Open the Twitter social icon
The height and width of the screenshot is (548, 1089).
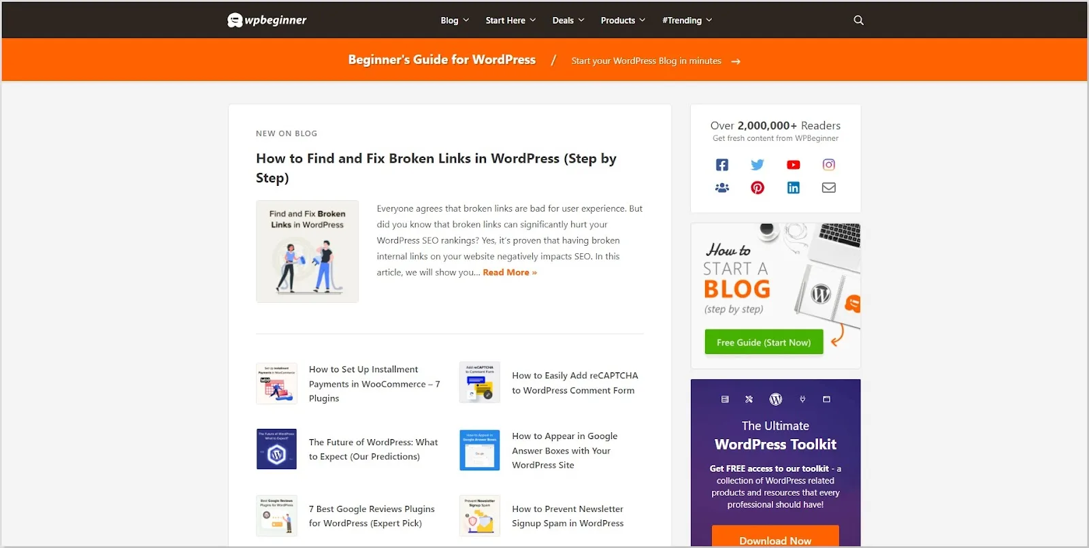click(758, 165)
